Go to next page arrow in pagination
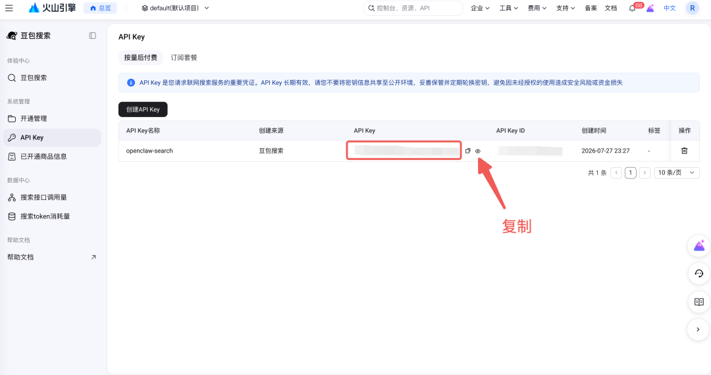 tap(645, 172)
